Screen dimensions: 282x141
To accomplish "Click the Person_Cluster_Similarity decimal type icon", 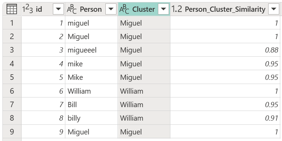I will coord(177,10).
